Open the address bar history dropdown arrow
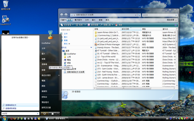 click(135, 15)
